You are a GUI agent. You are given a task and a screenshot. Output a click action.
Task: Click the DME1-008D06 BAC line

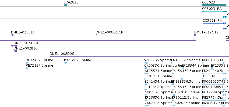[x=139, y=56]
